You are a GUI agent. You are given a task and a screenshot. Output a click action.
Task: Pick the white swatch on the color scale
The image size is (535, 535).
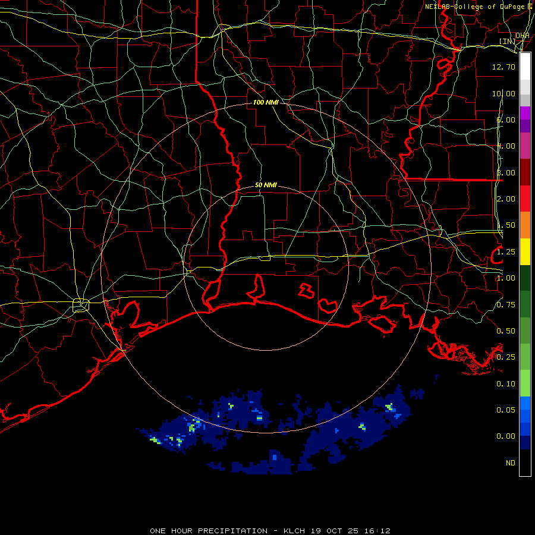coord(525,67)
